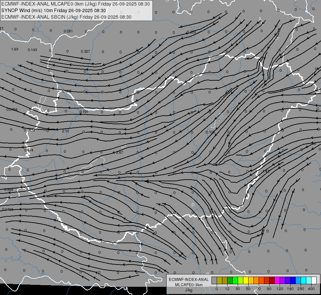This screenshot has height=295, width=321.
Task: Pick the sky blue legend swatch
Action: tap(298, 280)
